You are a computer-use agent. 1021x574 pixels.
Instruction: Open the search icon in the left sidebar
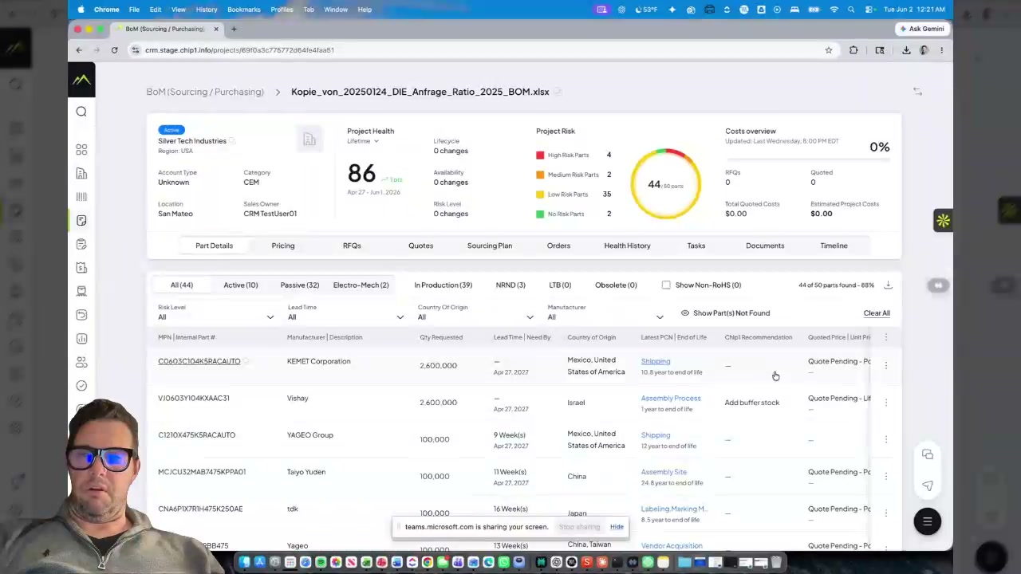point(81,112)
